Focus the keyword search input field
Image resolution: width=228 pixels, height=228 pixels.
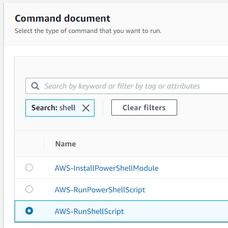click(127, 86)
